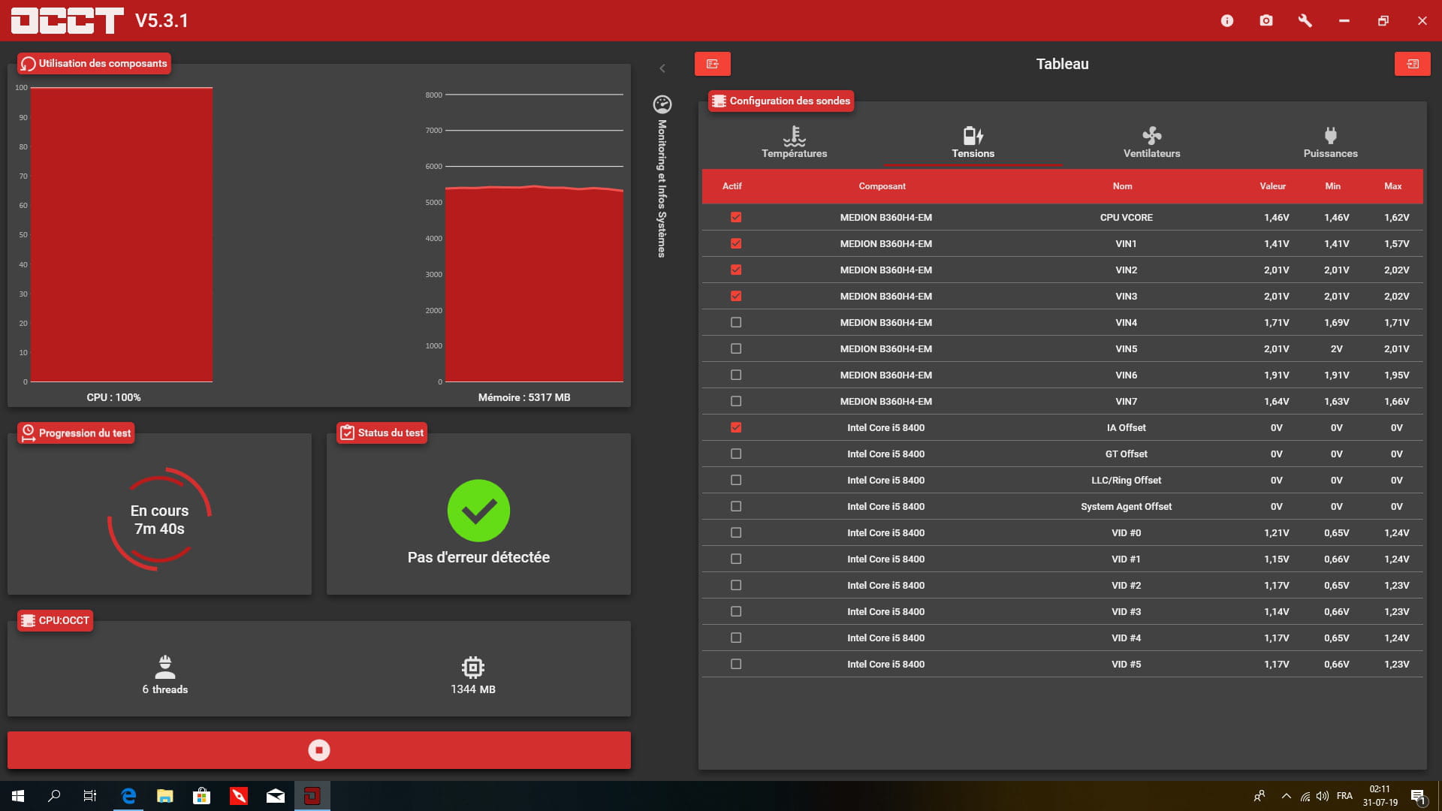1442x811 pixels.
Task: Click the left red panel toggle button beside Tableau
Action: click(x=713, y=64)
